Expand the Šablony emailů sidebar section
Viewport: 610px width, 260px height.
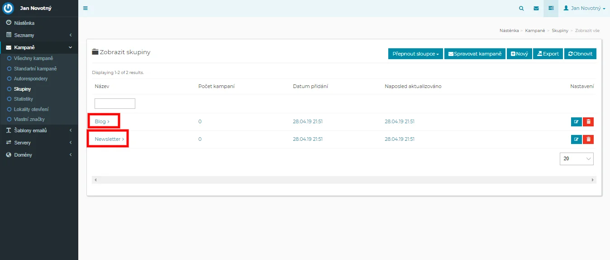click(x=39, y=130)
